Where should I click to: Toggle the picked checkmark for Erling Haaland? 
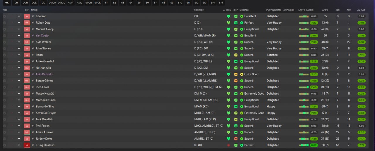click(x=4, y=145)
